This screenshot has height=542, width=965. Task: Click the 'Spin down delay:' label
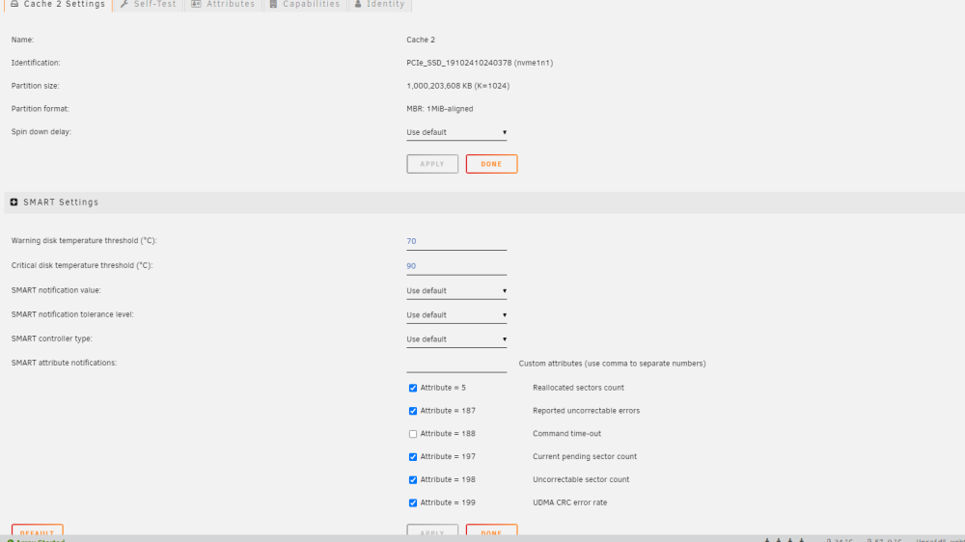point(41,132)
